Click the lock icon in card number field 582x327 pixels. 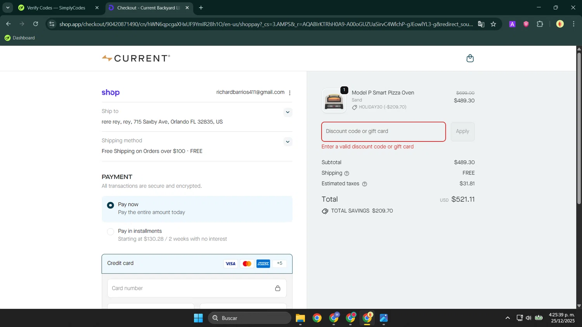point(278,288)
